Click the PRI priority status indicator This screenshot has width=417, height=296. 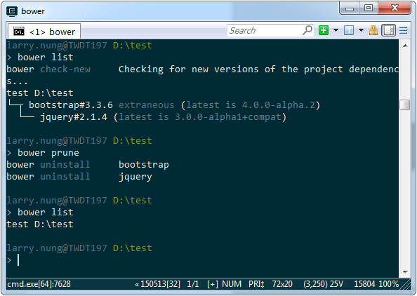click(x=256, y=284)
